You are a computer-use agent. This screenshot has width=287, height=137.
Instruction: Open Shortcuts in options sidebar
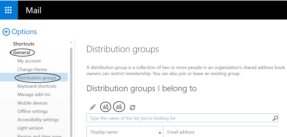[x=24, y=44]
